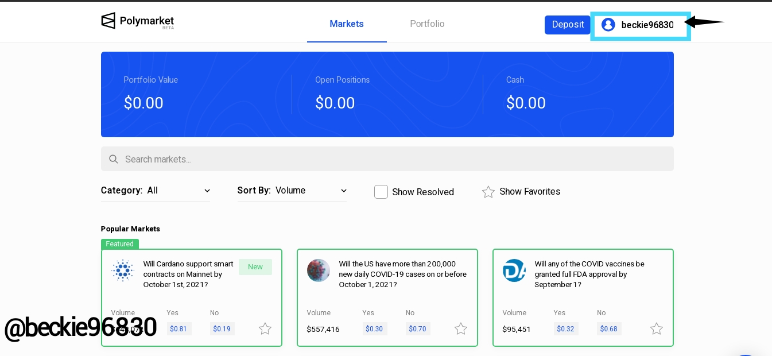
Task: Open the Cardano market logo
Action: tap(123, 270)
